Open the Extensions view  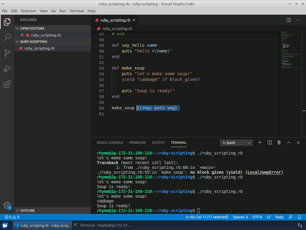click(7, 84)
